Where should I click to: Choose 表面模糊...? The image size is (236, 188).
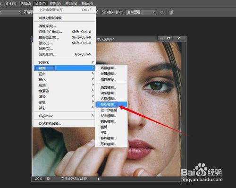[111, 87]
